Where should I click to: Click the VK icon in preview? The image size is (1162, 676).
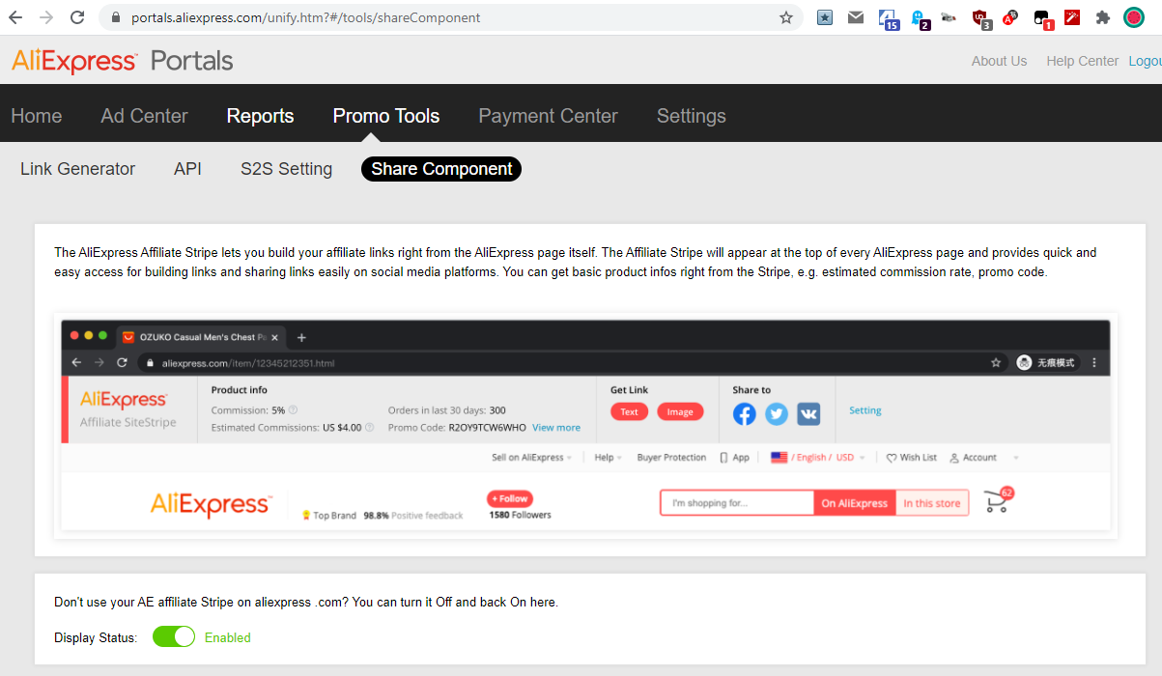pyautogui.click(x=808, y=414)
